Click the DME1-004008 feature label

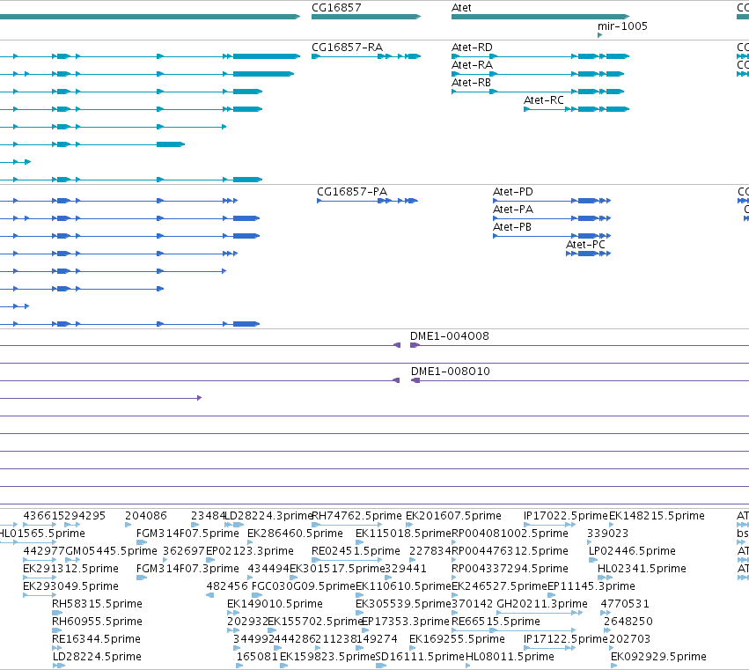[450, 336]
